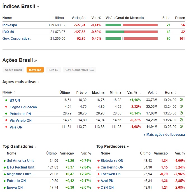
Task: Select the Ibovespa tab
Action: coord(35,70)
